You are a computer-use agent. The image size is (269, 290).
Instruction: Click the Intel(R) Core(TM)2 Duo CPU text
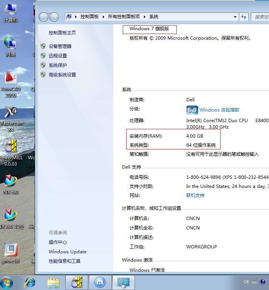[217, 121]
